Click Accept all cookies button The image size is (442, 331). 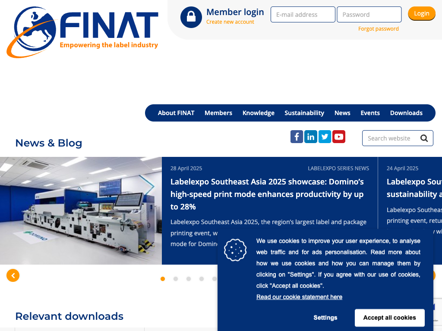(390, 318)
